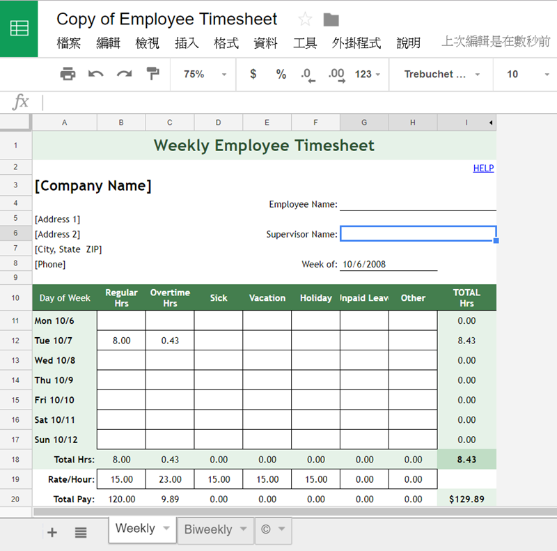Star the Copy of Employee Timesheet document
557x551 pixels.
(305, 20)
